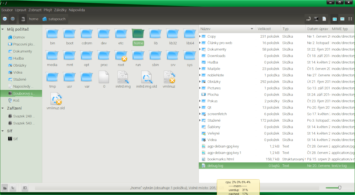Expand the nobleNote folder row
Viewport: 355px width, 195px height.
tap(200, 75)
